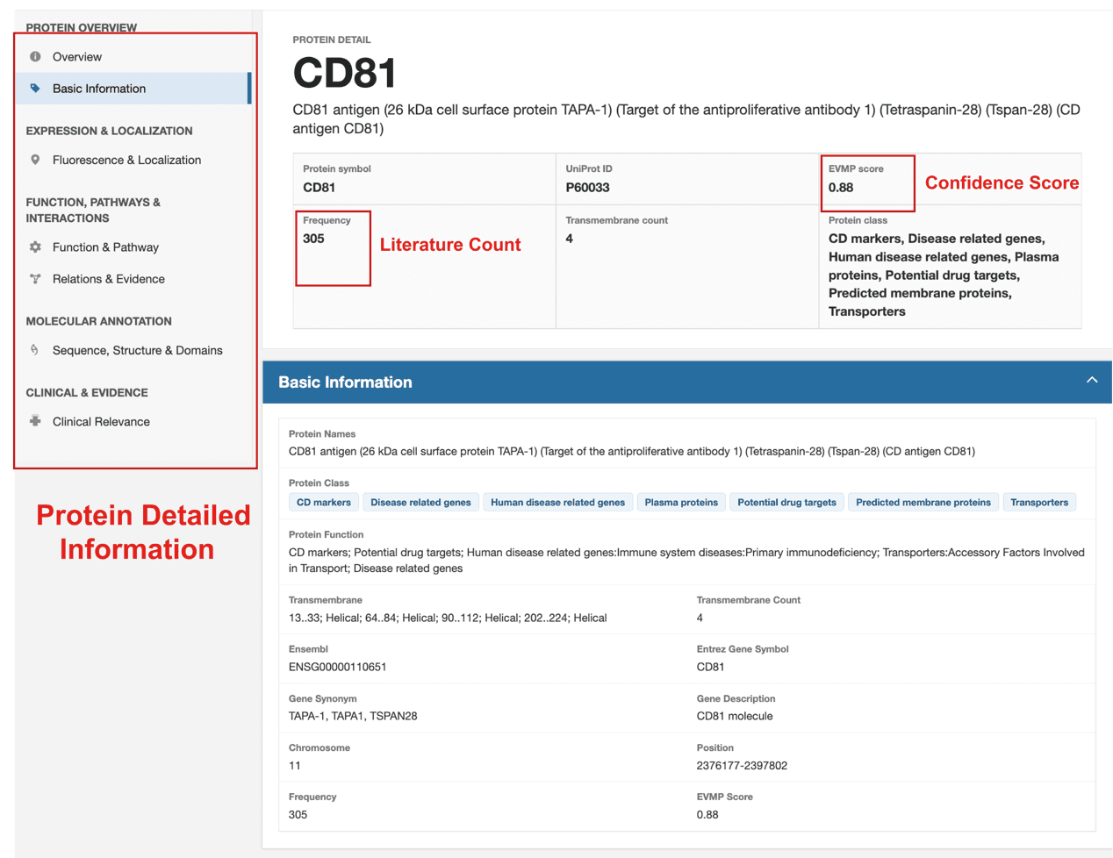Open Sequence, Structure & Domains section
This screenshot has height=858, width=1113.
pos(133,350)
